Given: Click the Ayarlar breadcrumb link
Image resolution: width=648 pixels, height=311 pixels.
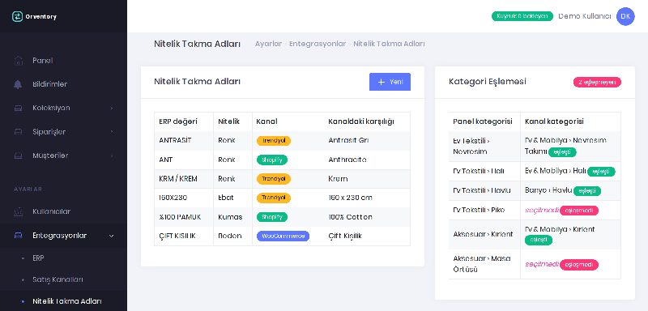Looking at the screenshot, I should (x=268, y=44).
